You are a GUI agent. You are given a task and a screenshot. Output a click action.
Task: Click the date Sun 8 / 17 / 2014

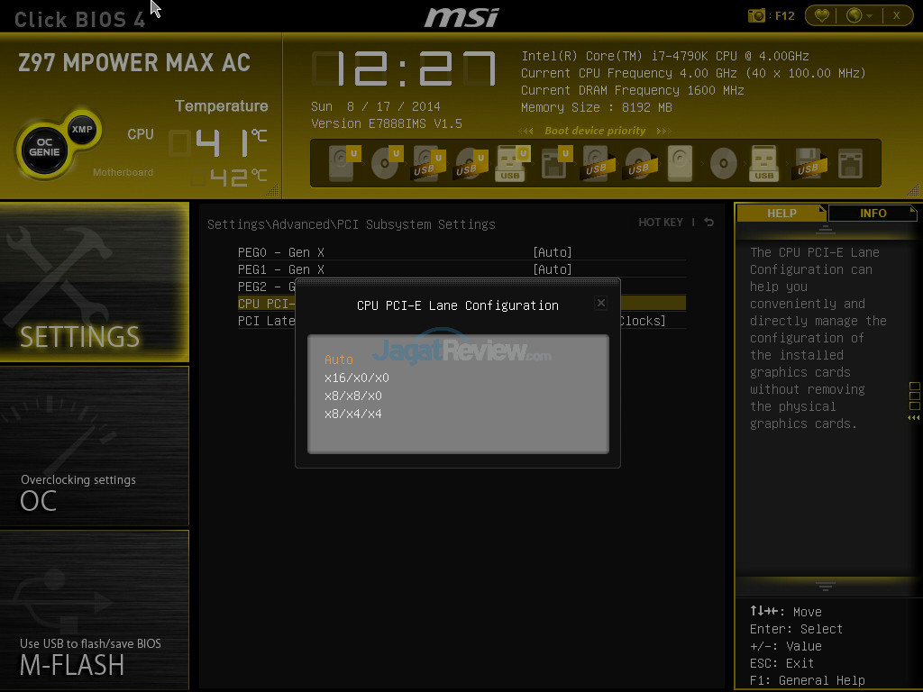click(376, 106)
